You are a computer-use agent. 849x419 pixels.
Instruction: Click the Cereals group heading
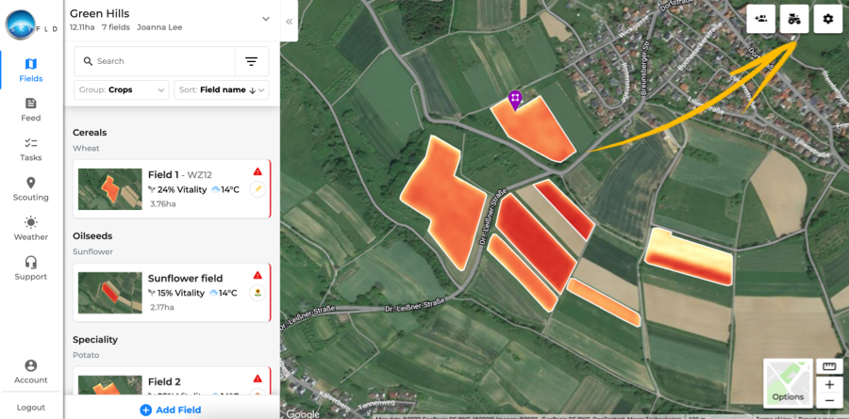(90, 133)
